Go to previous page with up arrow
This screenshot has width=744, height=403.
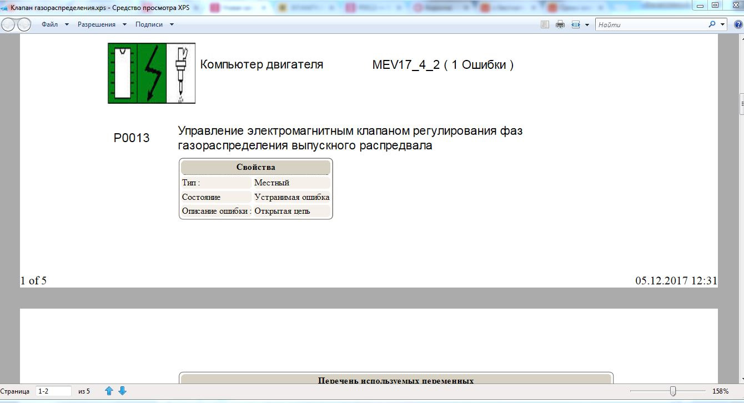click(109, 391)
